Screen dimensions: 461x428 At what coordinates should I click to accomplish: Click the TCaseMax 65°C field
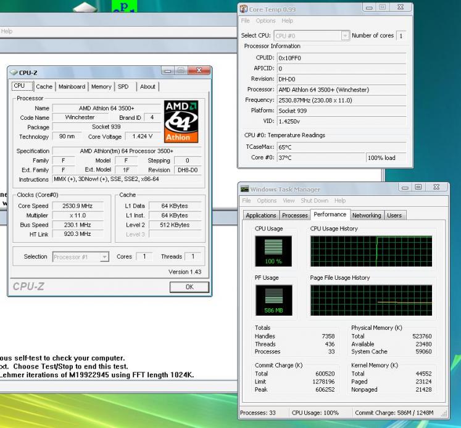(x=342, y=147)
